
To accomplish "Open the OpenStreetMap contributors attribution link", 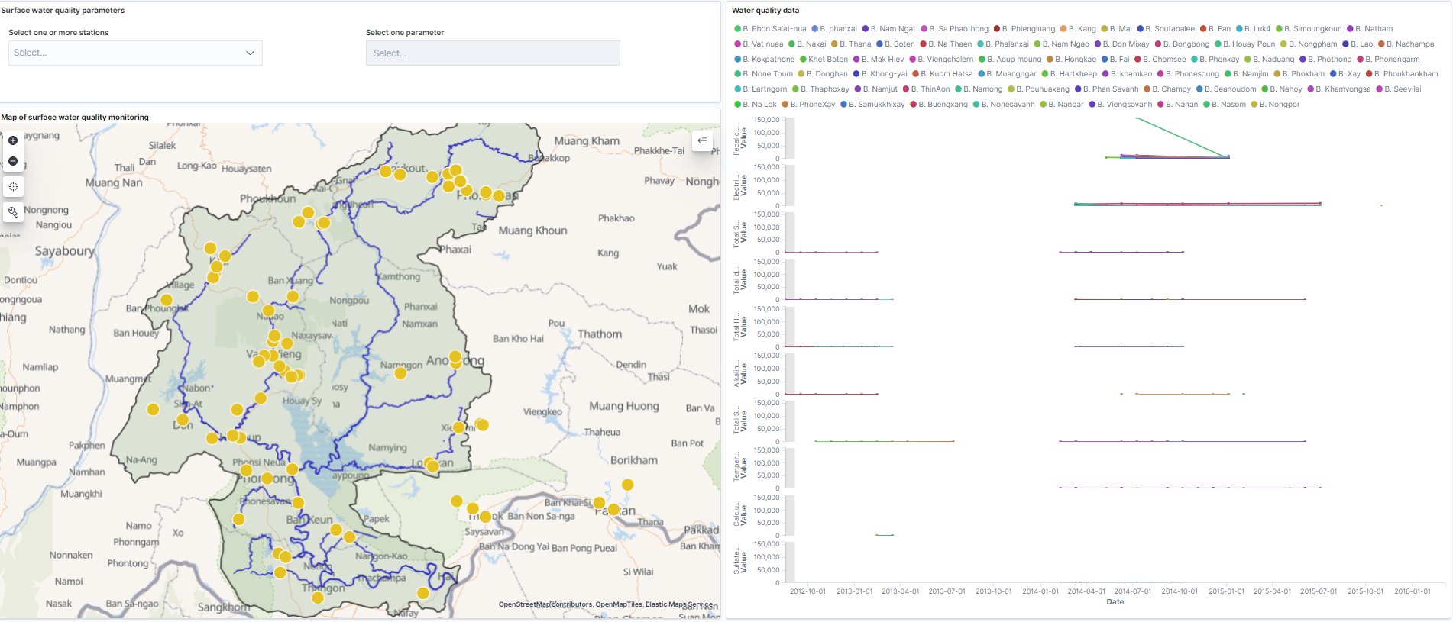I will (545, 604).
